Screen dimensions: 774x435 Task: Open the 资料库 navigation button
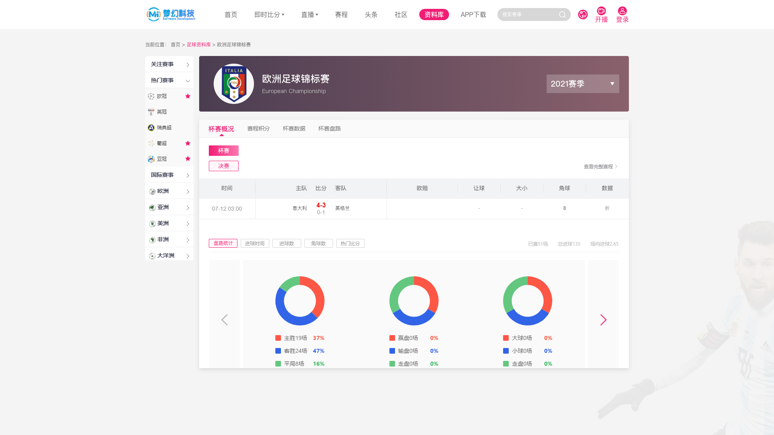point(434,14)
